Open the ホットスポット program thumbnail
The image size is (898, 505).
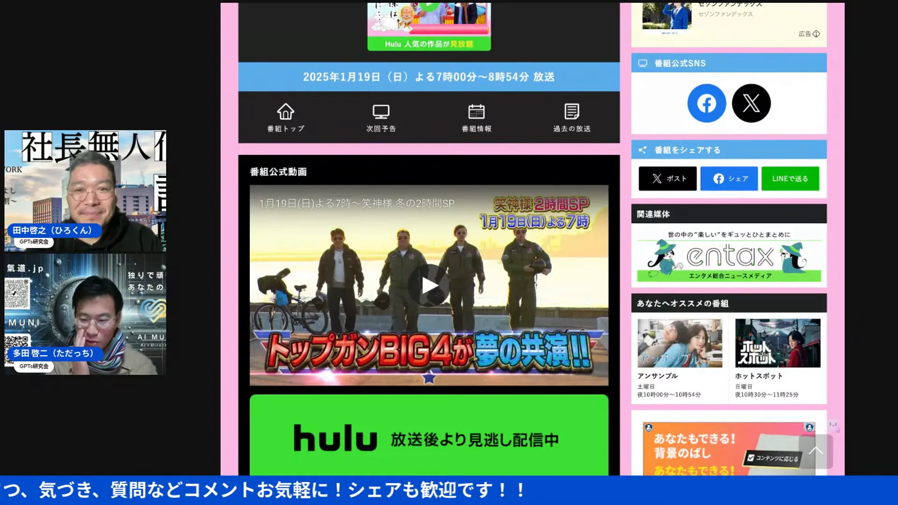point(777,343)
